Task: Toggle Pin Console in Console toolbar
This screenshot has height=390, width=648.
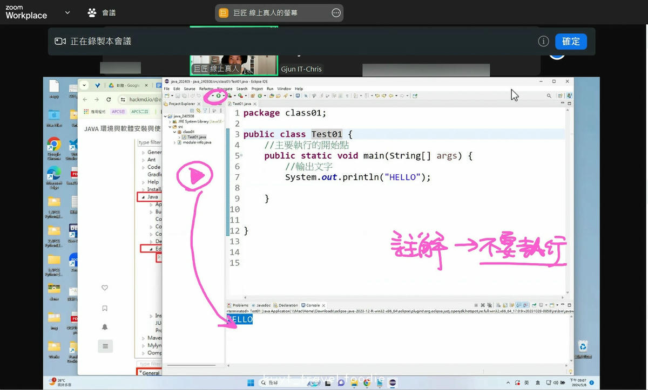Action: click(x=533, y=305)
